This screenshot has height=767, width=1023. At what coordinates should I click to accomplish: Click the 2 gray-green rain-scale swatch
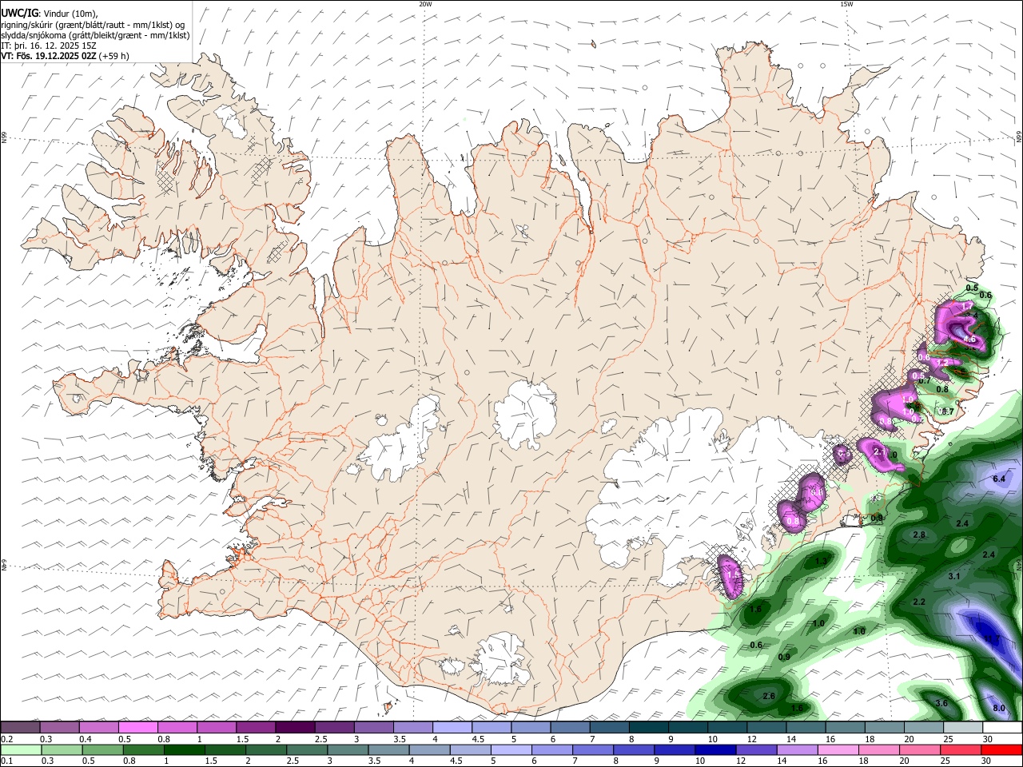(265, 749)
